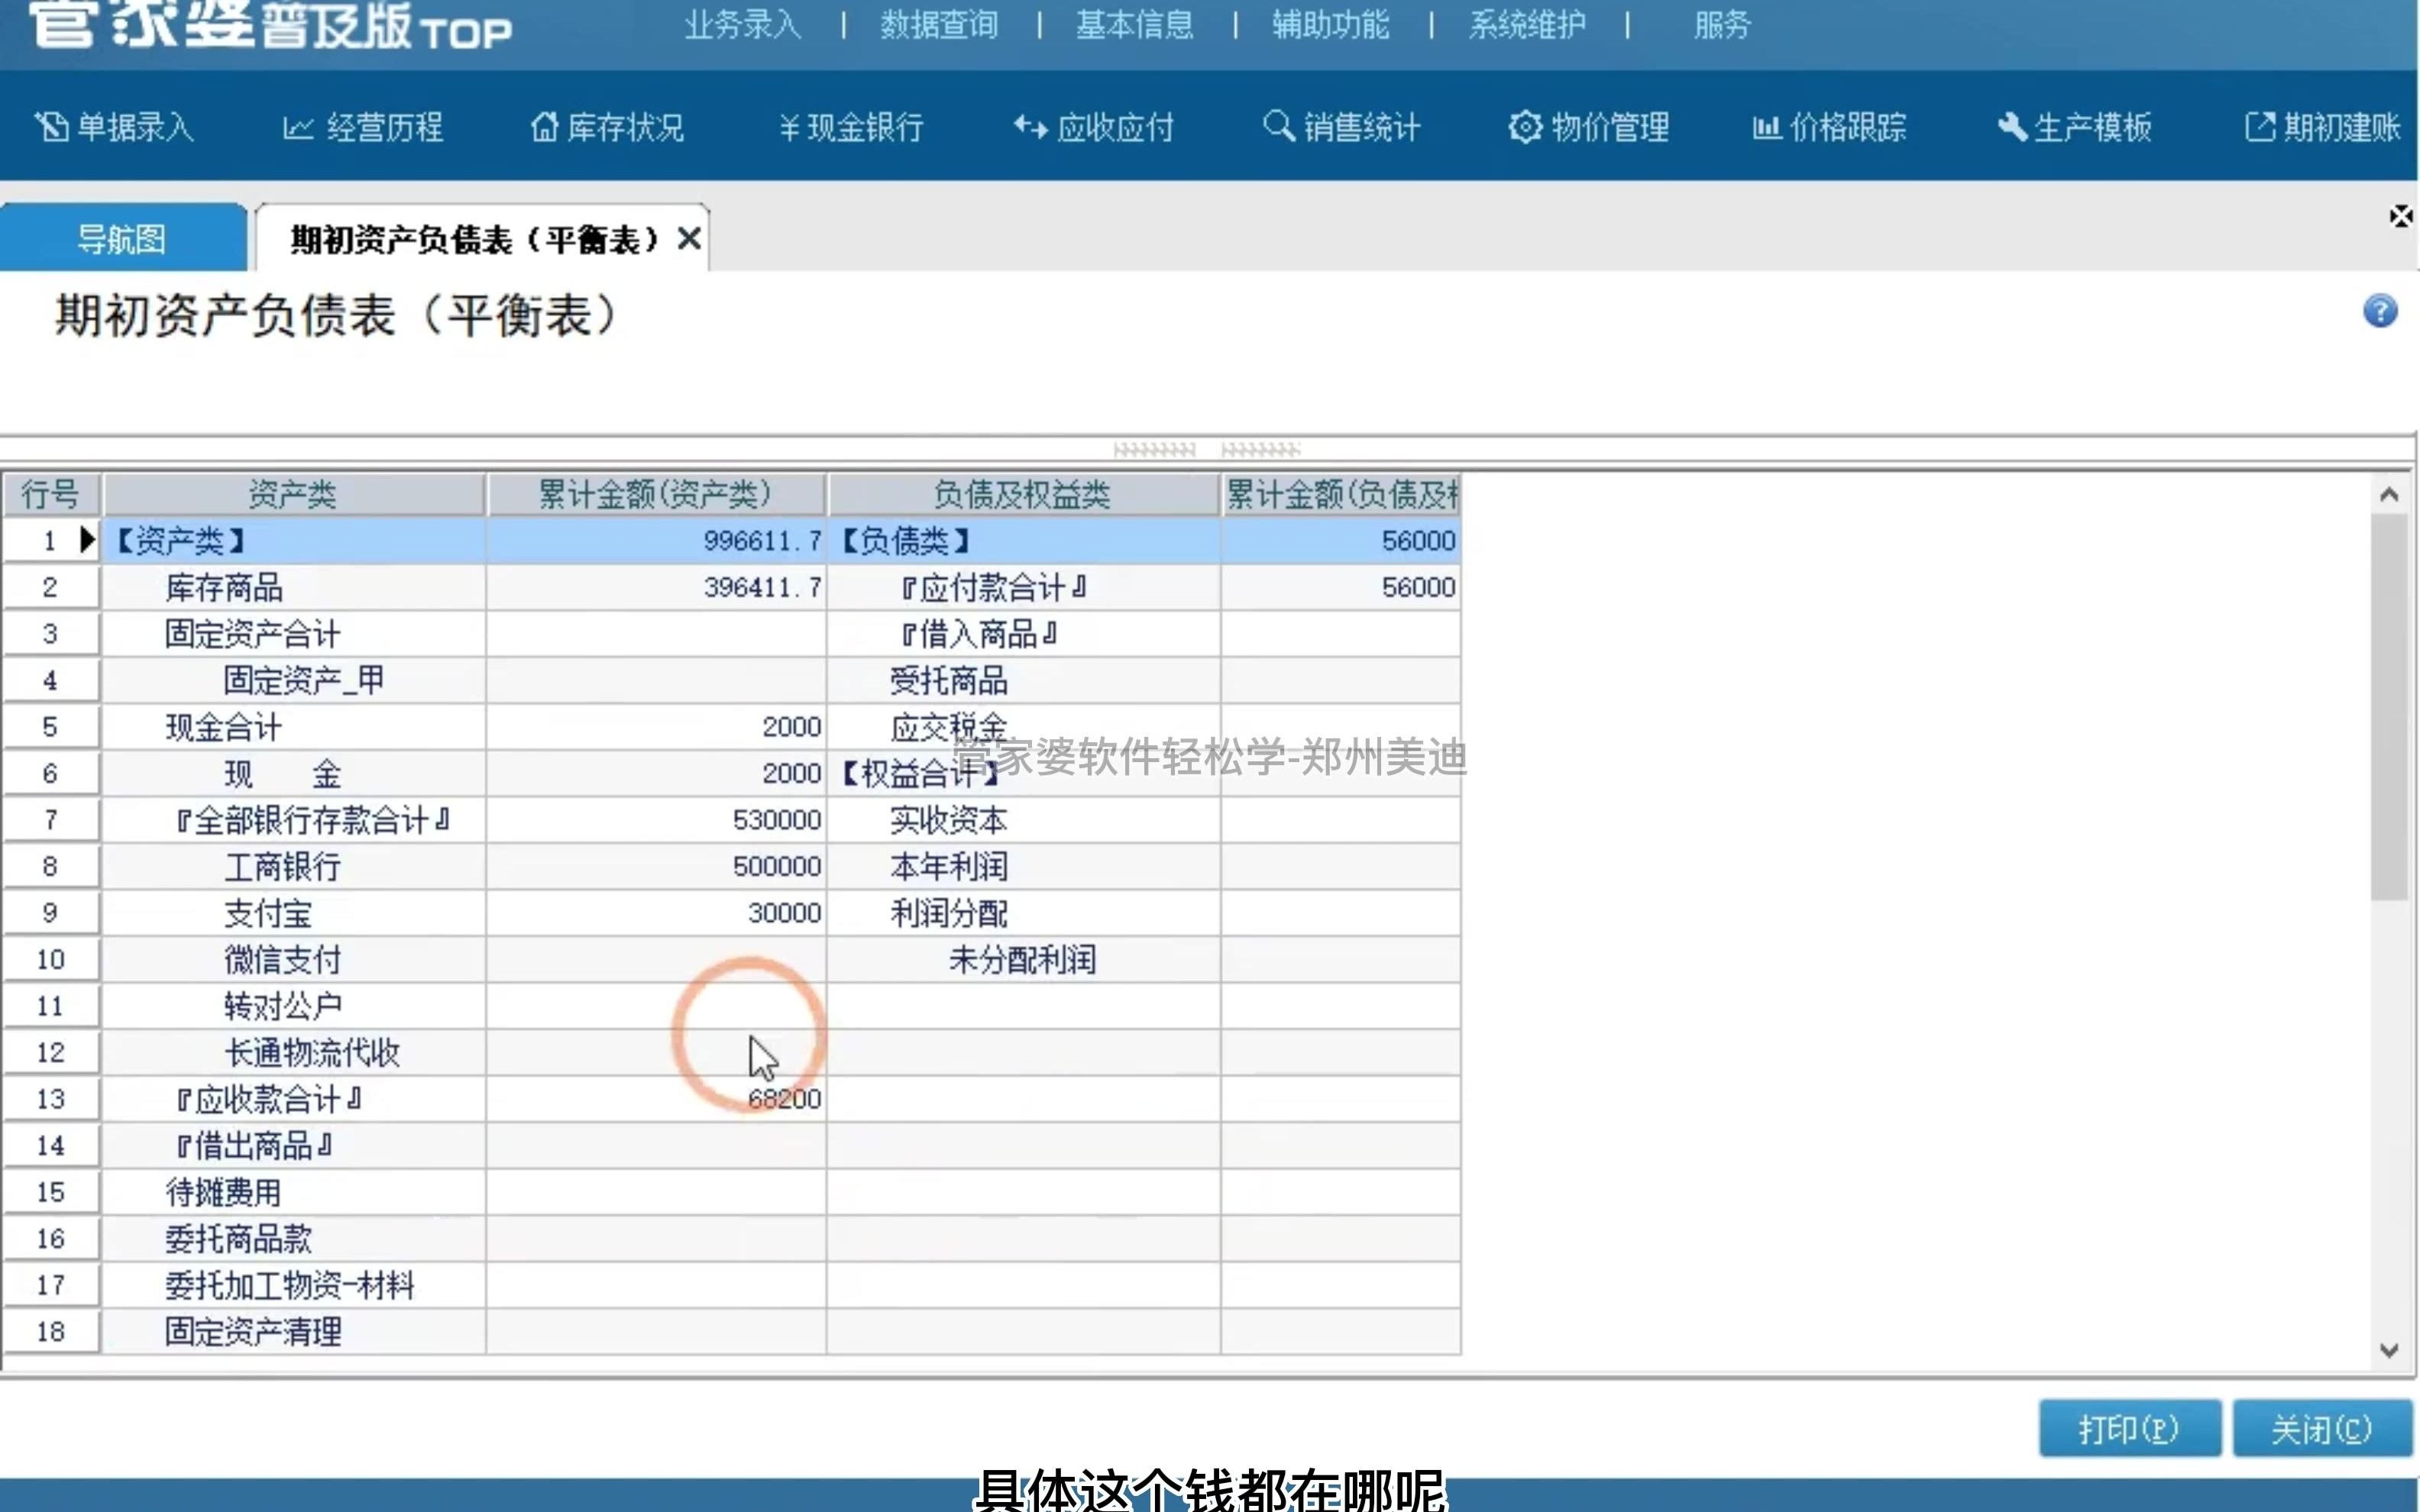Close the 期初资产负债表 tab with X
2420x1512 pixels.
689,238
